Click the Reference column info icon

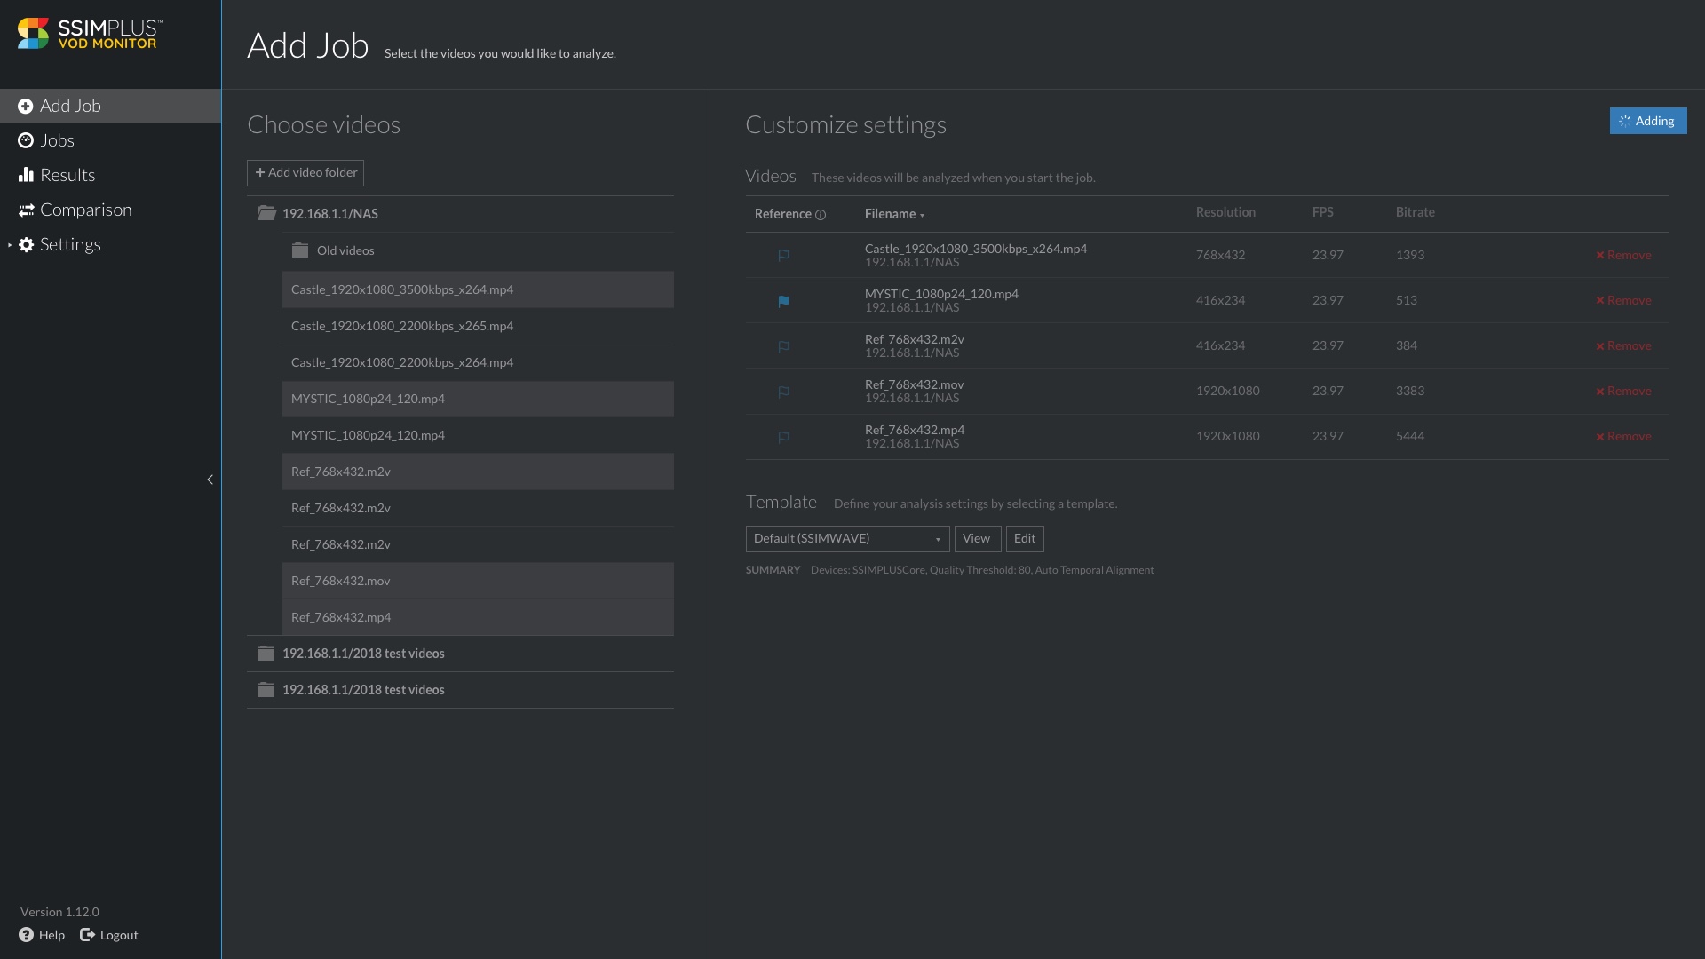coord(821,215)
